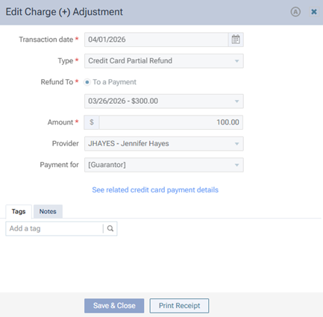Screen dimensions: 323x317
Task: Open the transaction date calendar picker
Action: 236,40
